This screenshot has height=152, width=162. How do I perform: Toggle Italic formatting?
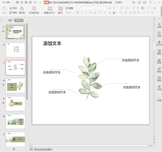click(x=82, y=13)
